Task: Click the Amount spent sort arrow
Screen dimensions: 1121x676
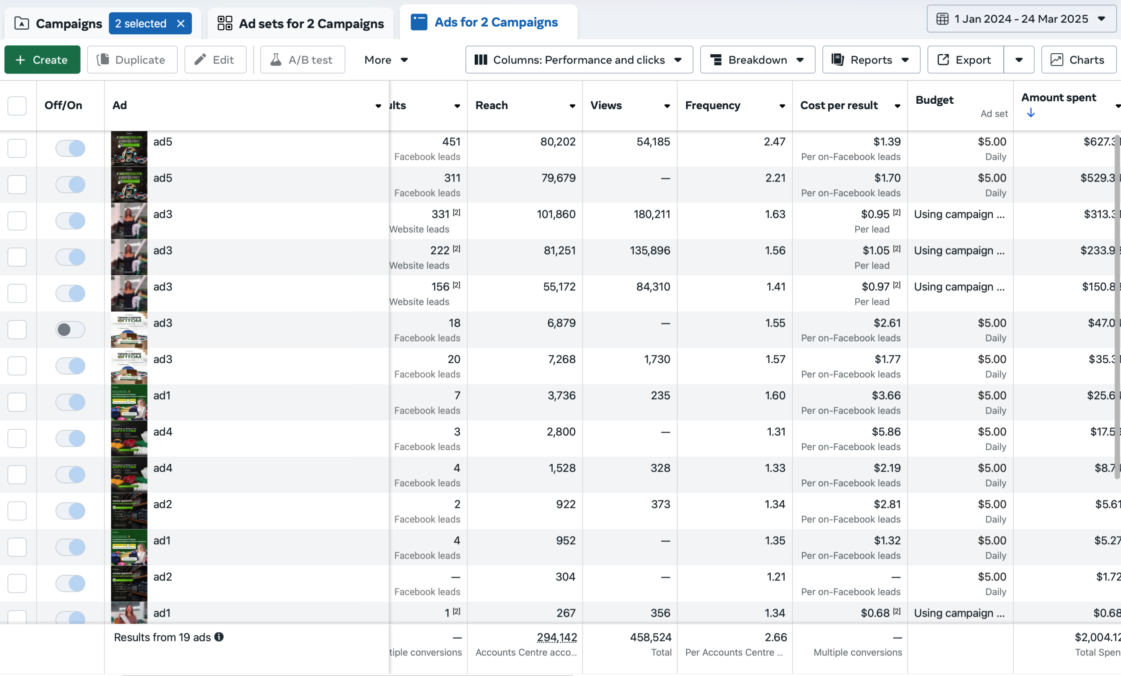Action: click(x=1031, y=113)
